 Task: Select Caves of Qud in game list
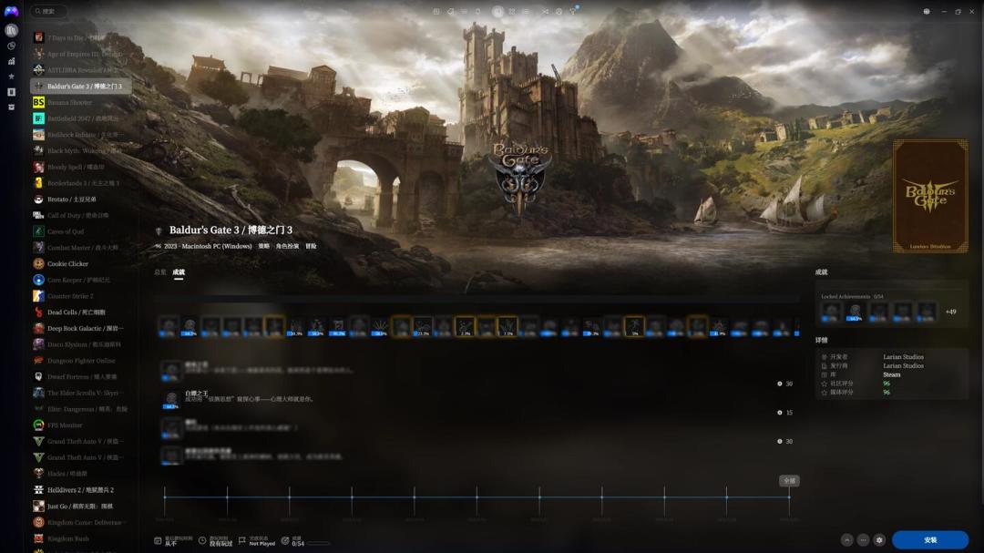pos(81,231)
